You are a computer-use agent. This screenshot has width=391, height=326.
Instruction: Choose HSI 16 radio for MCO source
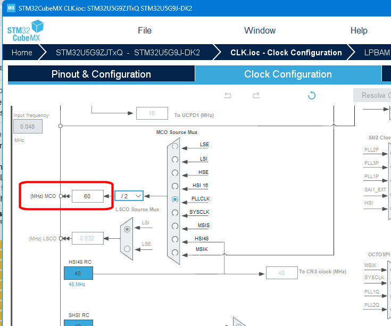(175, 186)
